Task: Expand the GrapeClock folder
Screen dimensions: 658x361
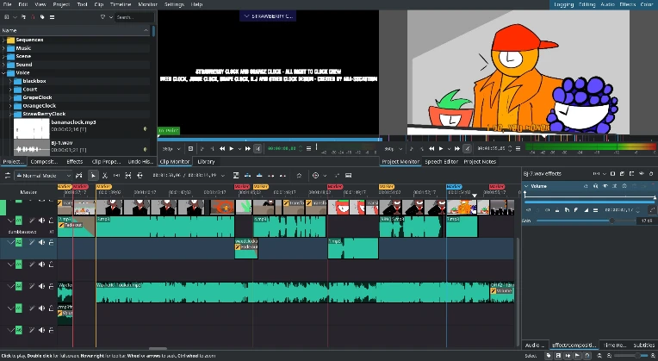Action: click(x=10, y=97)
